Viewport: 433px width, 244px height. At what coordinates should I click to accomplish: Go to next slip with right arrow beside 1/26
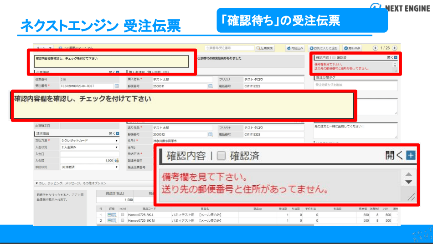click(x=395, y=48)
